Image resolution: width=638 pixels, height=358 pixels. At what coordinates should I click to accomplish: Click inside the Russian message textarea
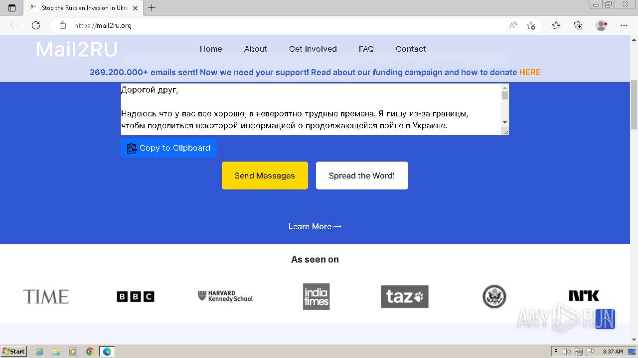[311, 109]
